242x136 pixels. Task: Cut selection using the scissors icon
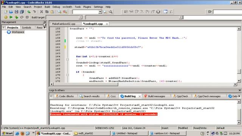(x=41, y=12)
